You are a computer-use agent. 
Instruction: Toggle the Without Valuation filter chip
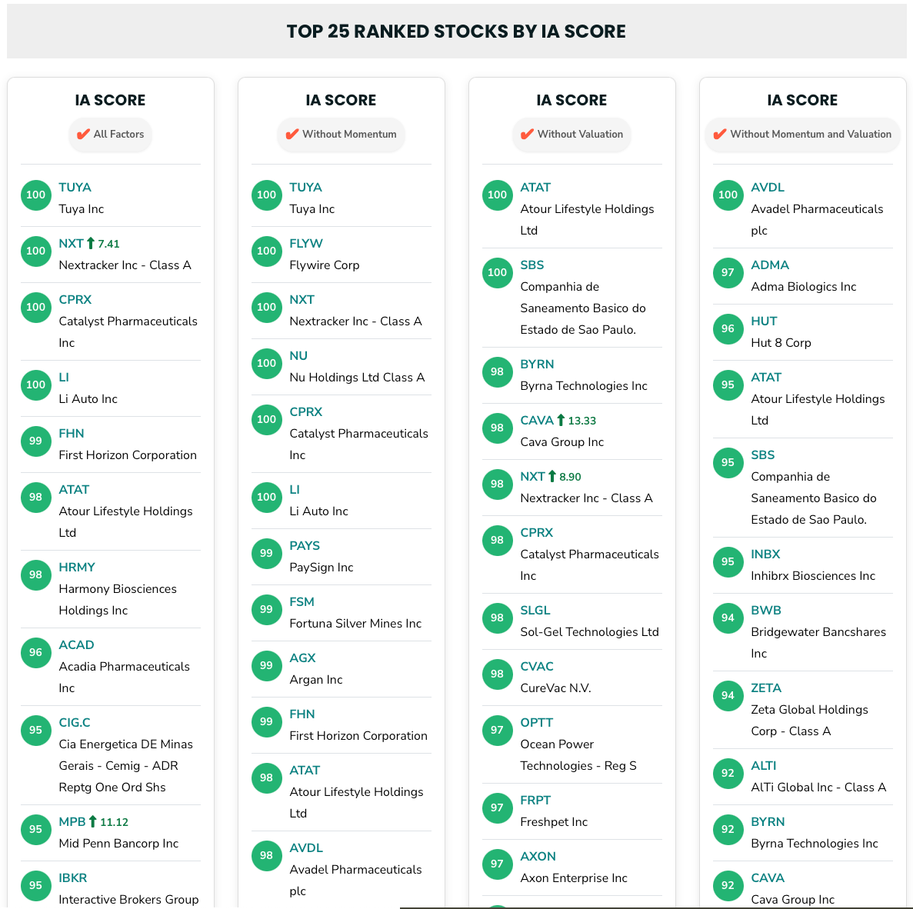coord(571,134)
